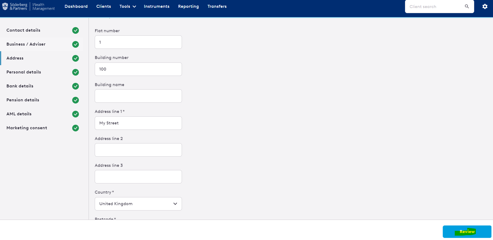Click the empty Building name field
The height and width of the screenshot is (240, 493).
point(138,96)
